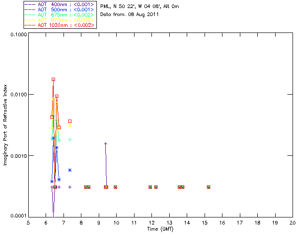
Task: Click the x-axis tick label 10
Action: [116, 223]
